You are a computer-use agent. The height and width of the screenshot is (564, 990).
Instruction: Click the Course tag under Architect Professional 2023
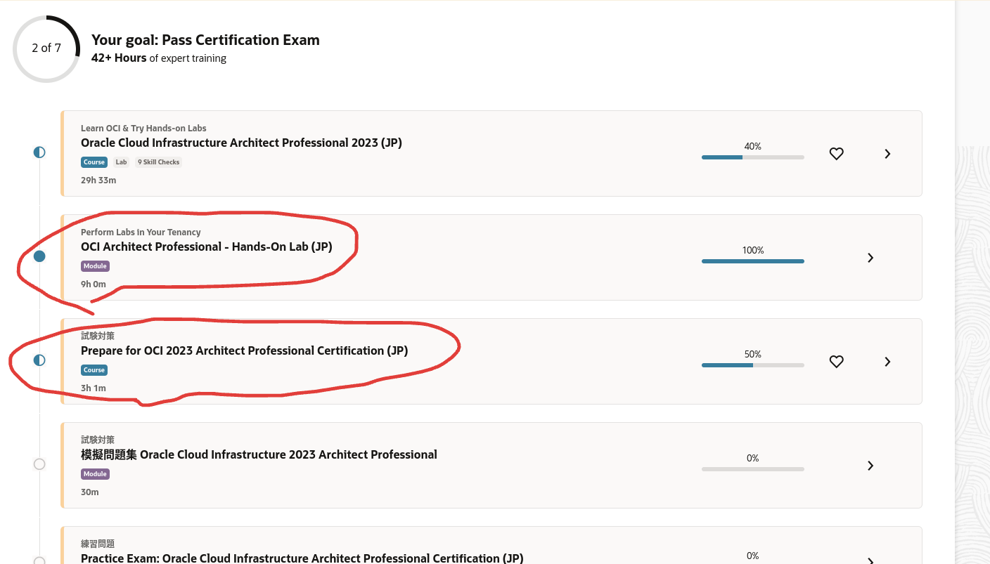click(94, 162)
